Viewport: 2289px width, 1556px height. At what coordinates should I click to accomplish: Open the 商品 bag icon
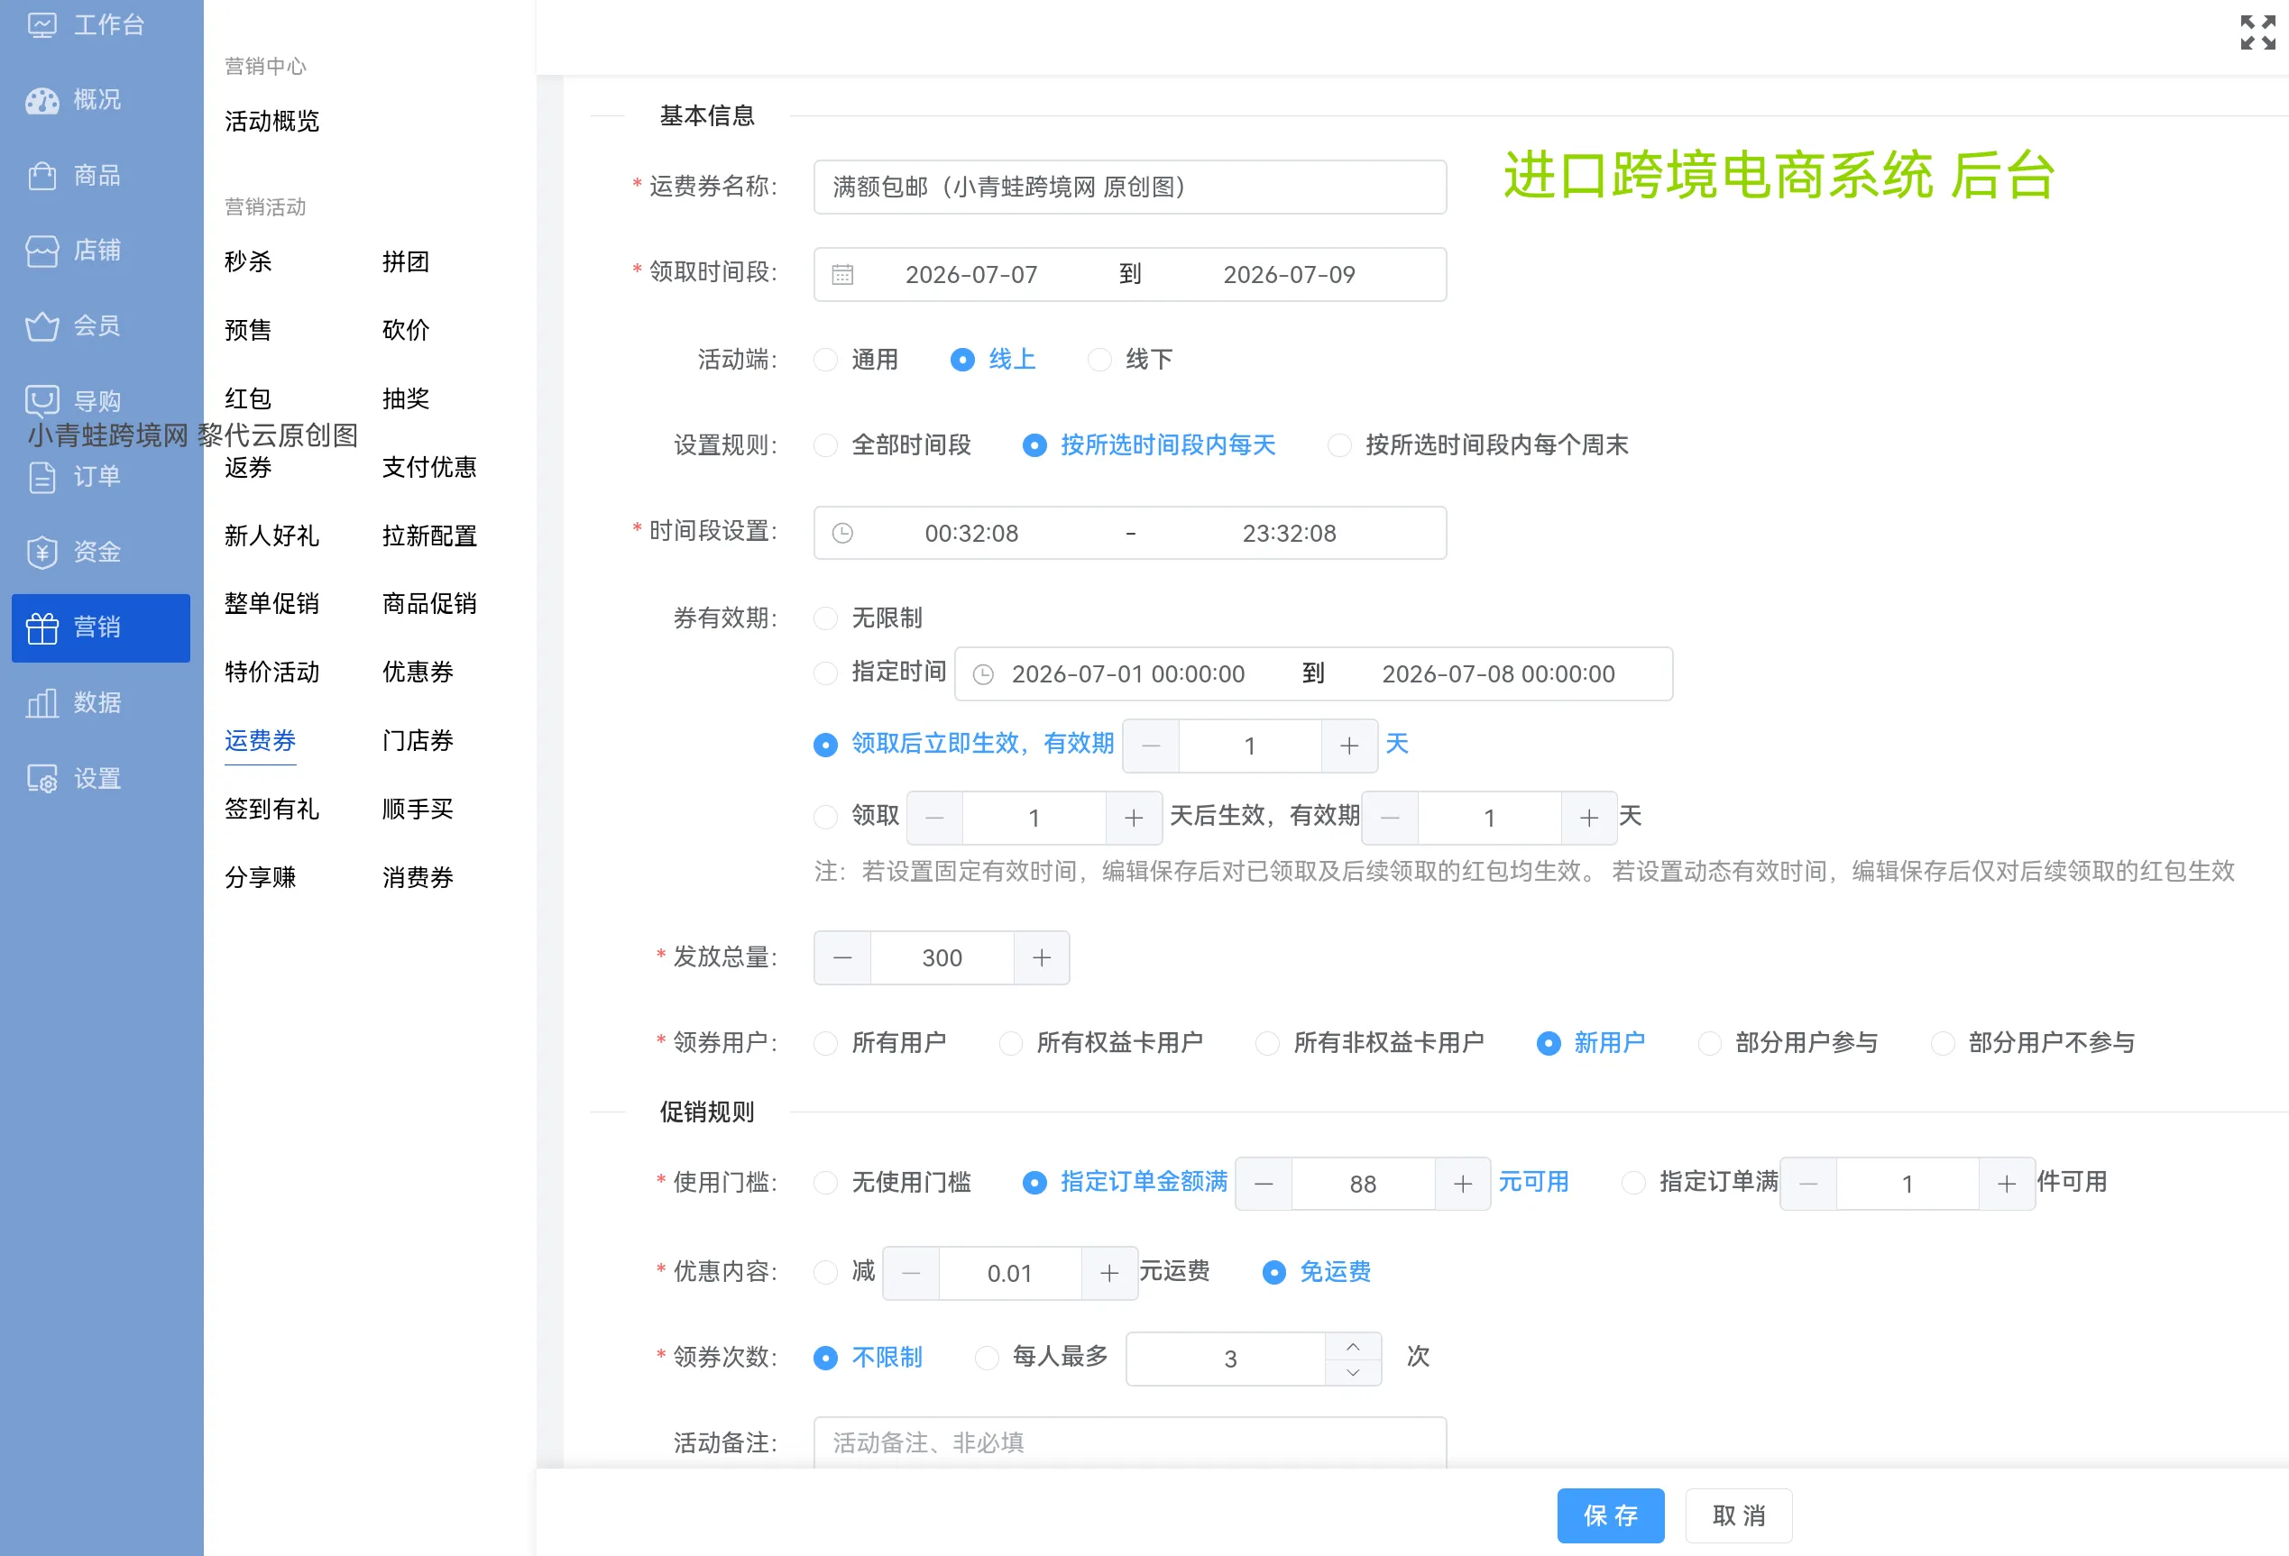point(41,175)
